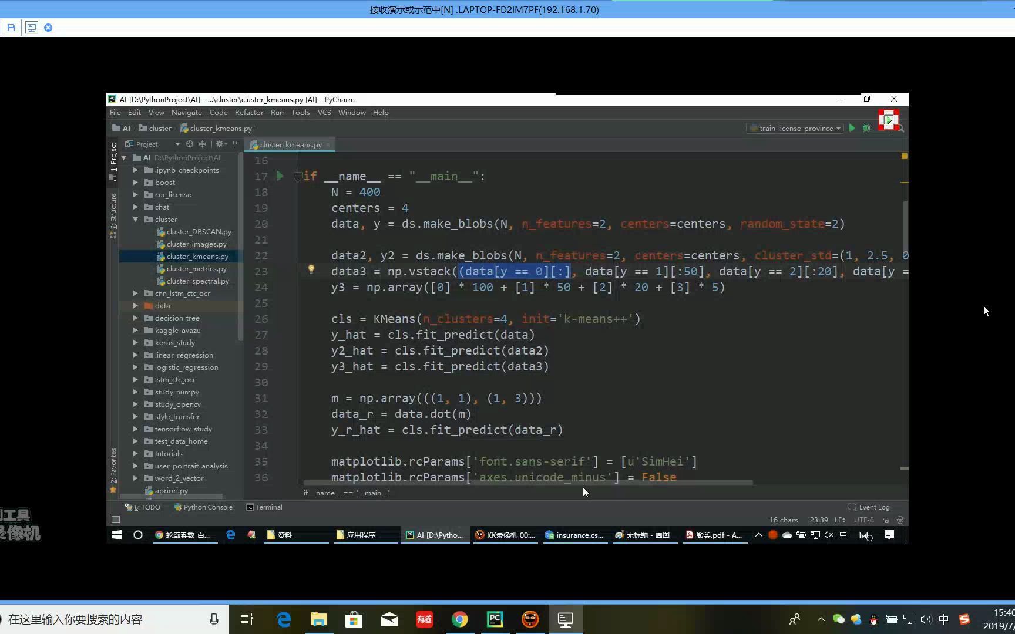1015x634 pixels.
Task: Collapse all icon in Project panel header
Action: click(202, 144)
